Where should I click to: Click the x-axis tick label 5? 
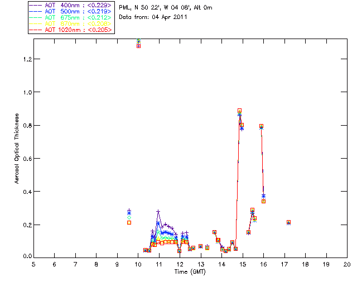pos(33,264)
